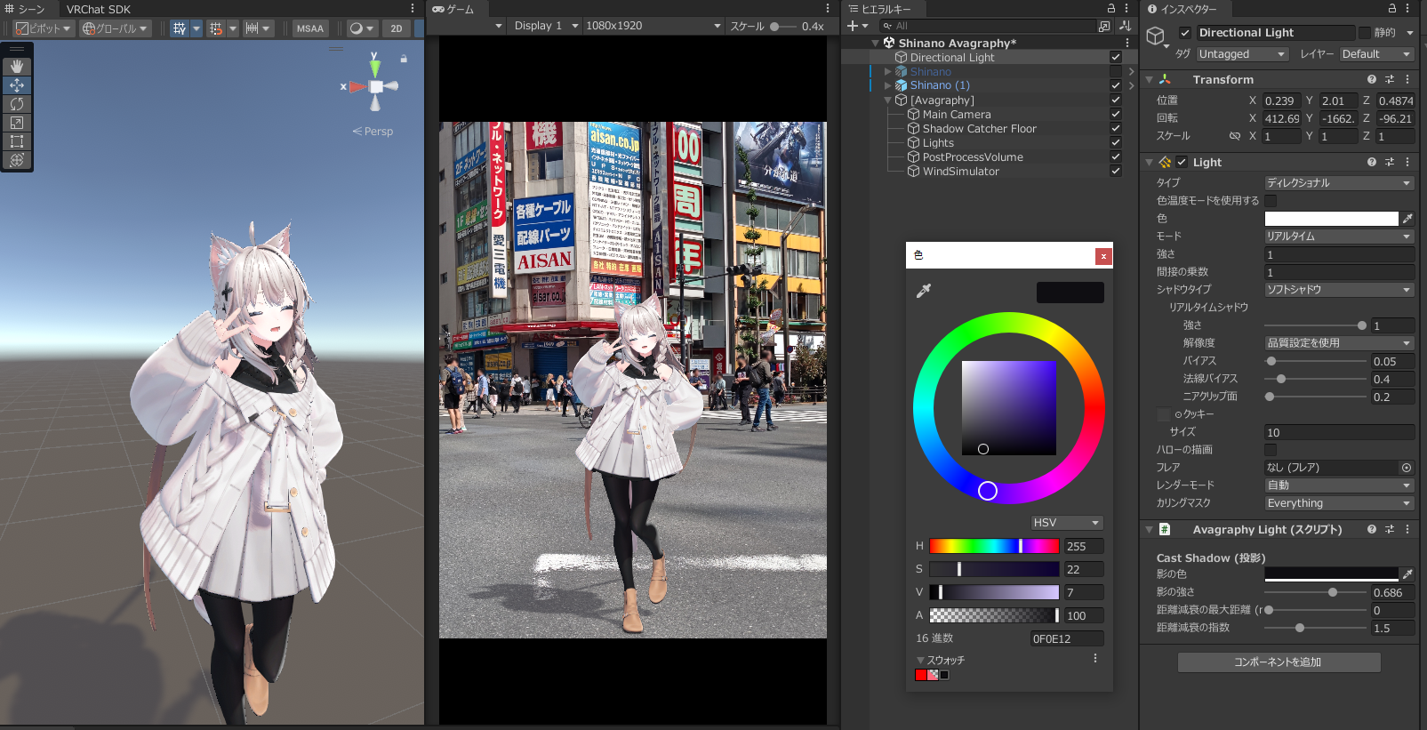
Task: Toggle Directional Light active checkbox in Hierarchy
Action: click(1116, 57)
